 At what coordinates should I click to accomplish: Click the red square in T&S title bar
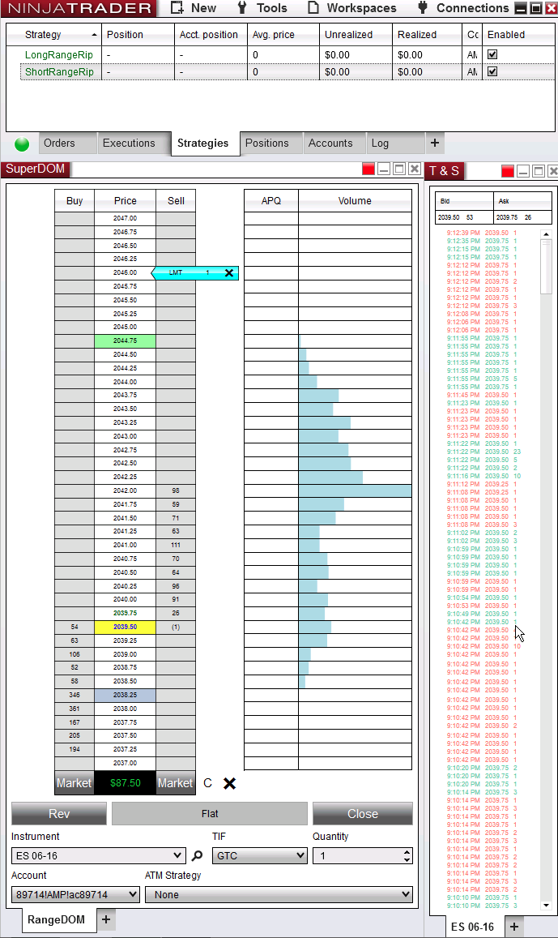pyautogui.click(x=508, y=172)
